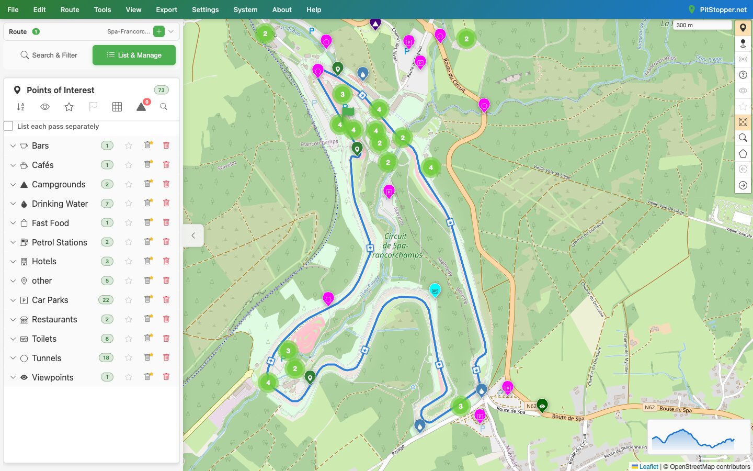Delete Campgrounds with red trash icon
Screen dimensions: 753x471
point(166,184)
